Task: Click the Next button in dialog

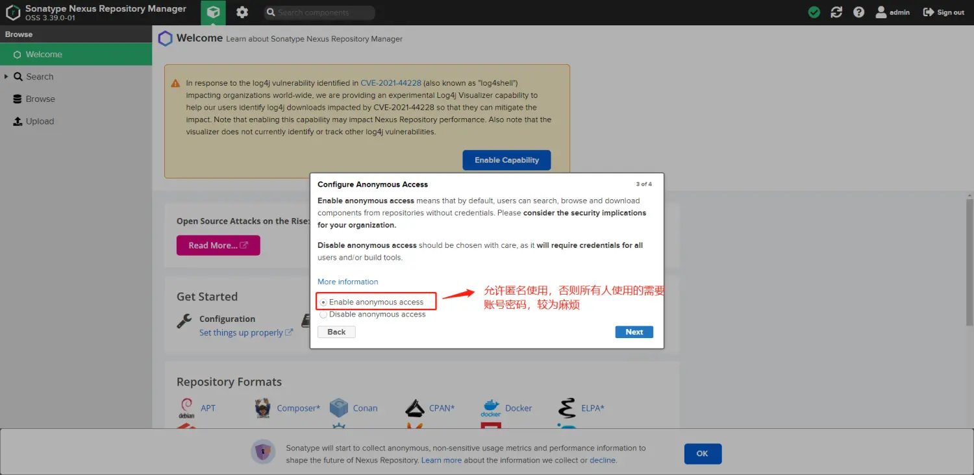Action: 634,332
